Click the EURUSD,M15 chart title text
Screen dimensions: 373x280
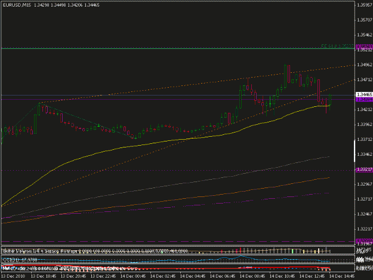pyautogui.click(x=17, y=5)
